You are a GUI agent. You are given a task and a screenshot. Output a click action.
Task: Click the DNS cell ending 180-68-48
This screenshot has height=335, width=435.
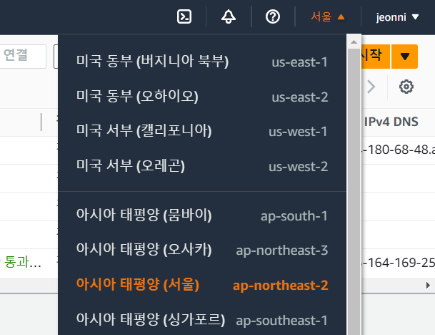pos(398,150)
